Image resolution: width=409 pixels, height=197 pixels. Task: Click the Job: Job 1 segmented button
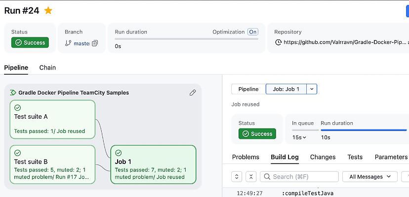pyautogui.click(x=286, y=89)
